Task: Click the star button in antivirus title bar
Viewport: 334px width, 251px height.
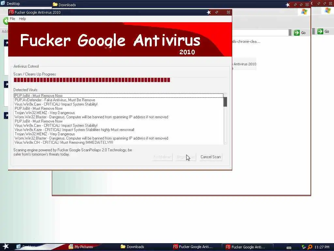Action: pos(209,12)
